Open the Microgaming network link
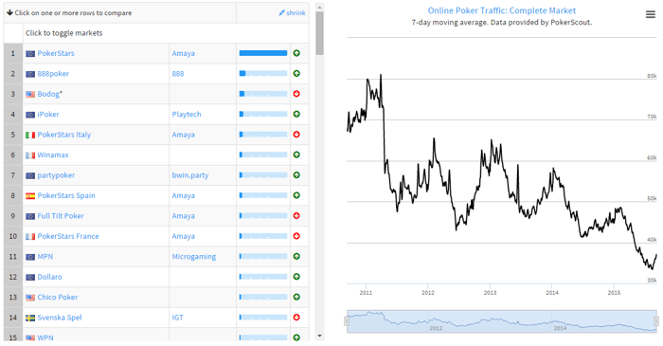663x346 pixels. click(x=193, y=256)
